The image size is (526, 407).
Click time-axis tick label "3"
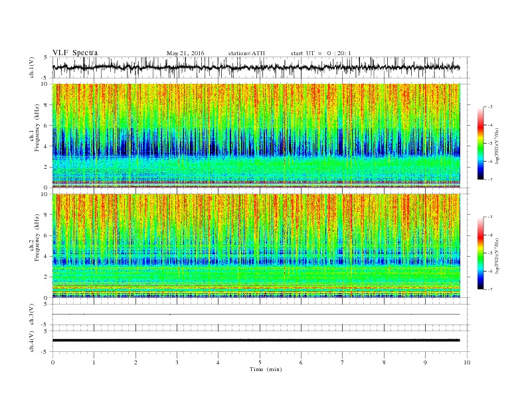click(177, 362)
